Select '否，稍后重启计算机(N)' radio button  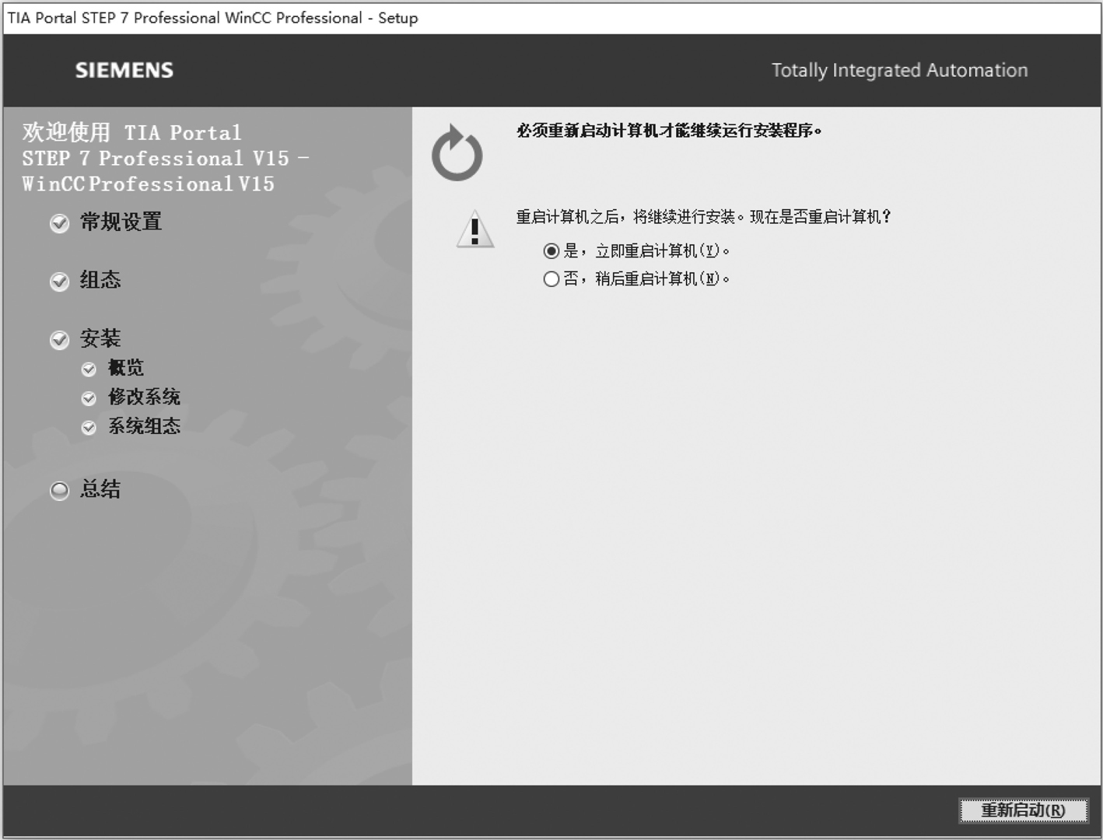tap(551, 279)
